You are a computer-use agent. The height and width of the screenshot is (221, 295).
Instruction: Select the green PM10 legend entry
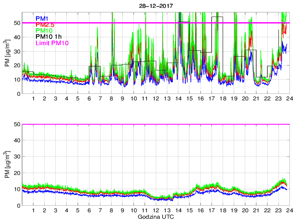pos(44,30)
